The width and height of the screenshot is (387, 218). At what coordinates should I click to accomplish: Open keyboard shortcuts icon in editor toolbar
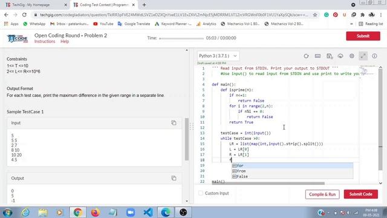(317, 56)
